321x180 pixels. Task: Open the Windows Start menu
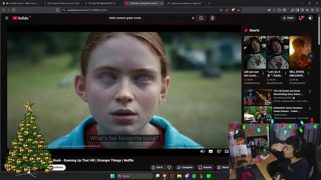(x=112, y=176)
